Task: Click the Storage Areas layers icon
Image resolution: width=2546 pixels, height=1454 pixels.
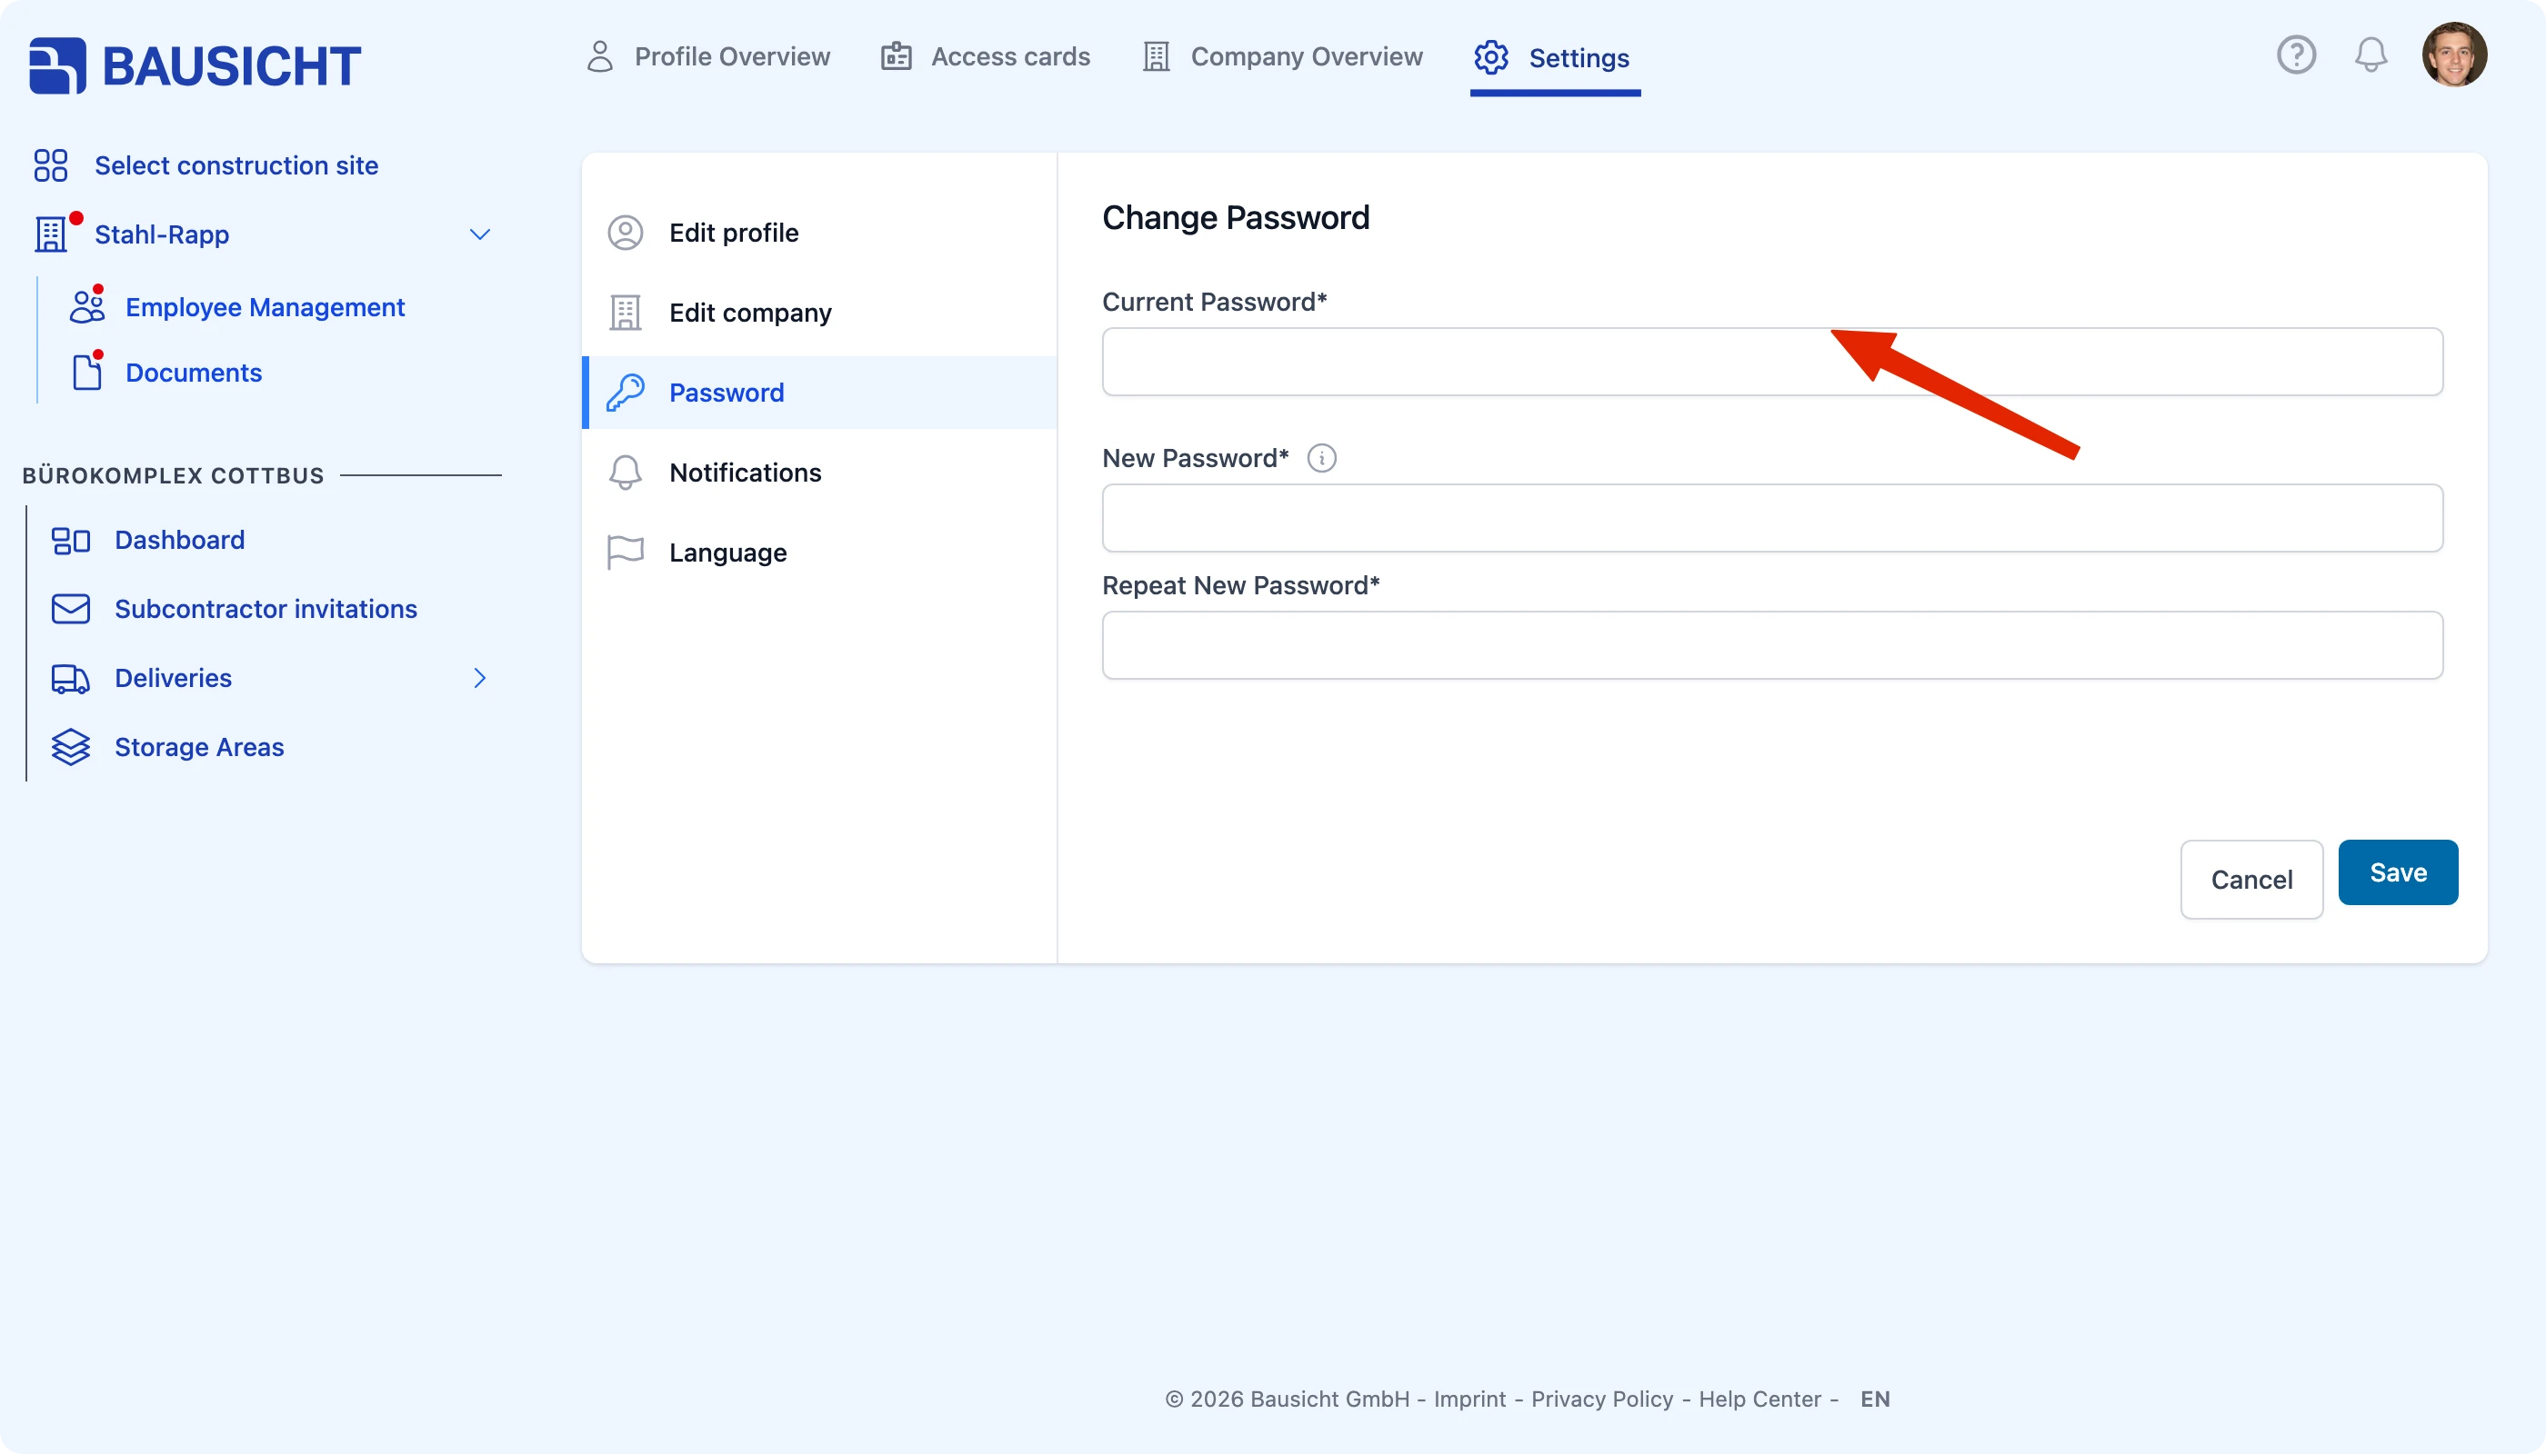Action: click(71, 747)
